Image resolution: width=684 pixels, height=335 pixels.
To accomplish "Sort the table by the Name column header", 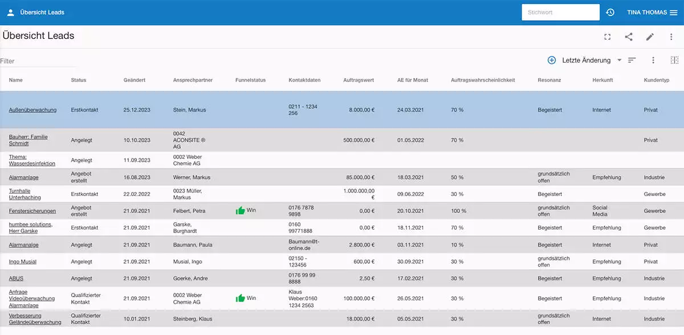I will point(15,80).
